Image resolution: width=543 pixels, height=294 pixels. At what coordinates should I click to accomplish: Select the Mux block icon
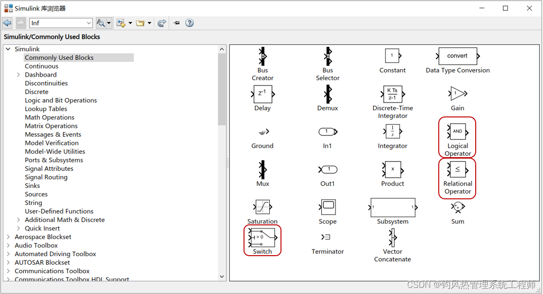(262, 169)
